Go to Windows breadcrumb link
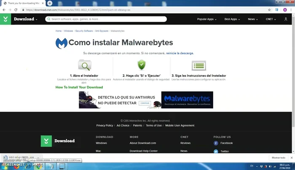 click(68, 31)
